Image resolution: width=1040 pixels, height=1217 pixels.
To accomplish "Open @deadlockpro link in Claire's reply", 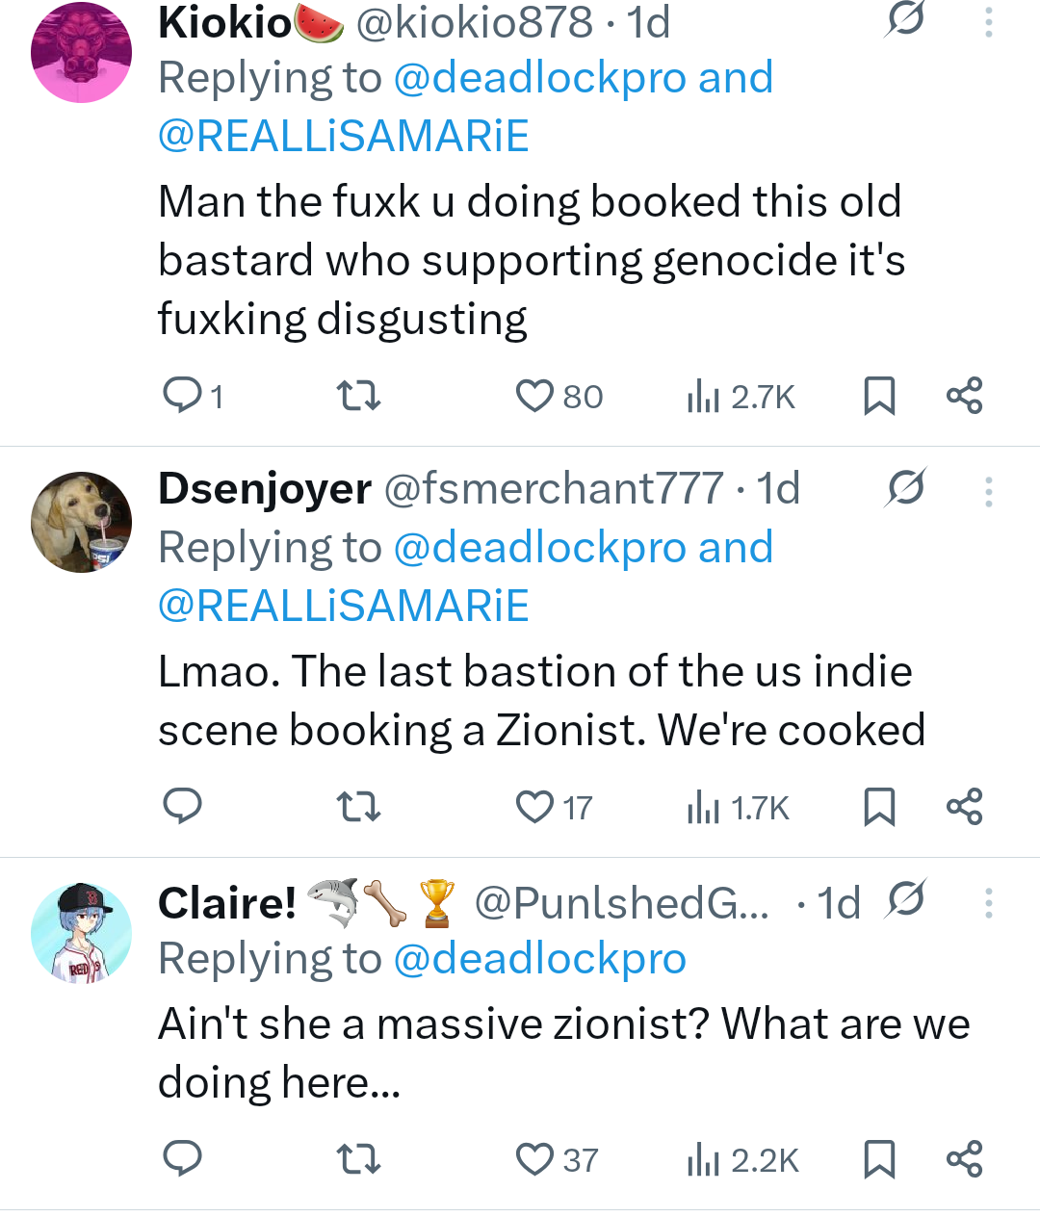I will tap(539, 959).
